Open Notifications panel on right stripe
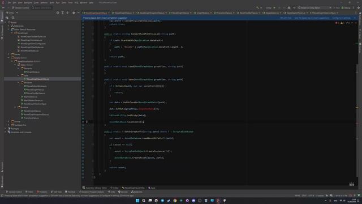Screen dimensions: 362x204 click(x=360, y=19)
